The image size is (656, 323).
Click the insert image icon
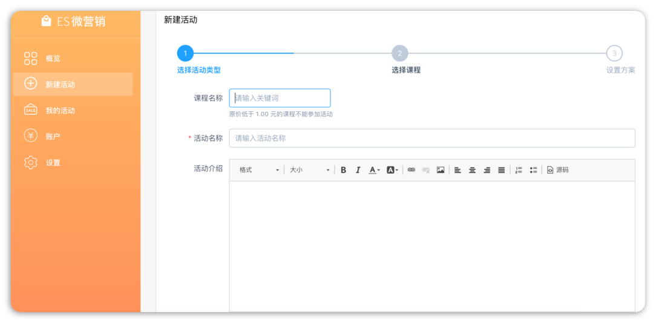[441, 170]
